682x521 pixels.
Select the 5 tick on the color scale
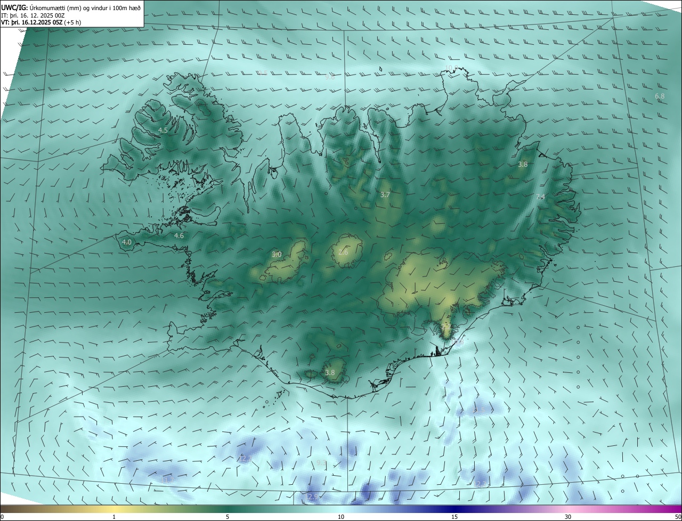coord(228,517)
